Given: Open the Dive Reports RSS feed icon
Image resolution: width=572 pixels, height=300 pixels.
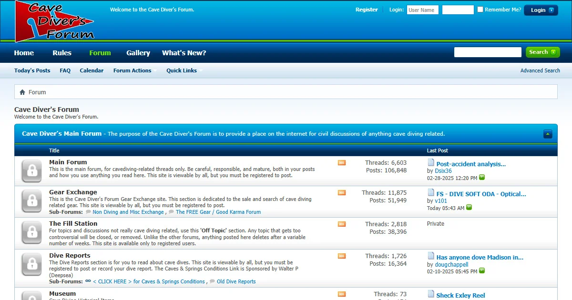Looking at the screenshot, I should (342, 256).
